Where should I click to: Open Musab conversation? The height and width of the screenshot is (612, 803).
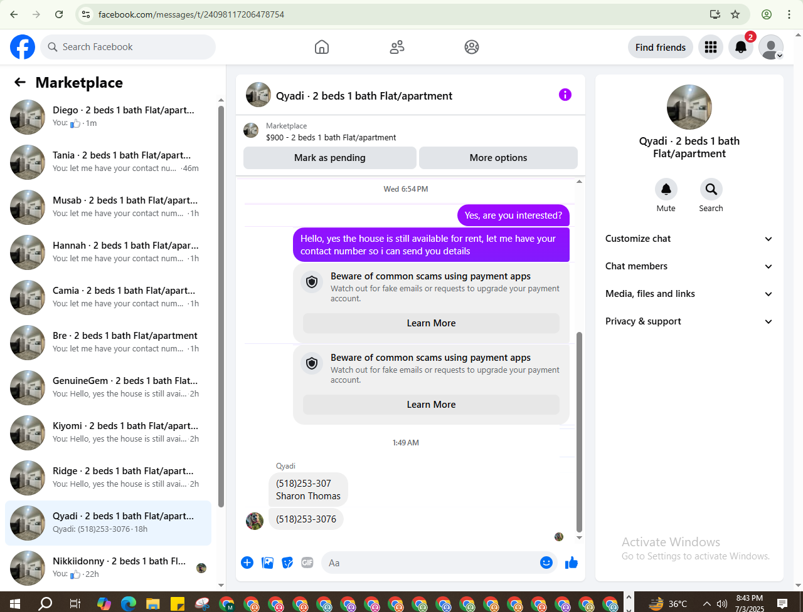(109, 207)
